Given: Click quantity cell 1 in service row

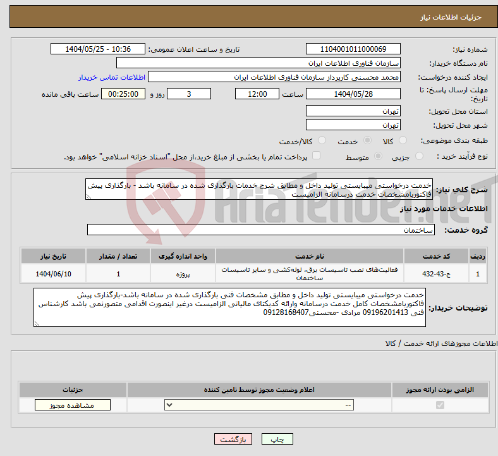Looking at the screenshot, I should pos(118,274).
